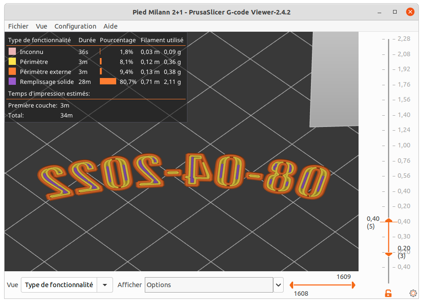Click the Temps d'impression estimés heading
The image size is (423, 303).
pos(49,93)
